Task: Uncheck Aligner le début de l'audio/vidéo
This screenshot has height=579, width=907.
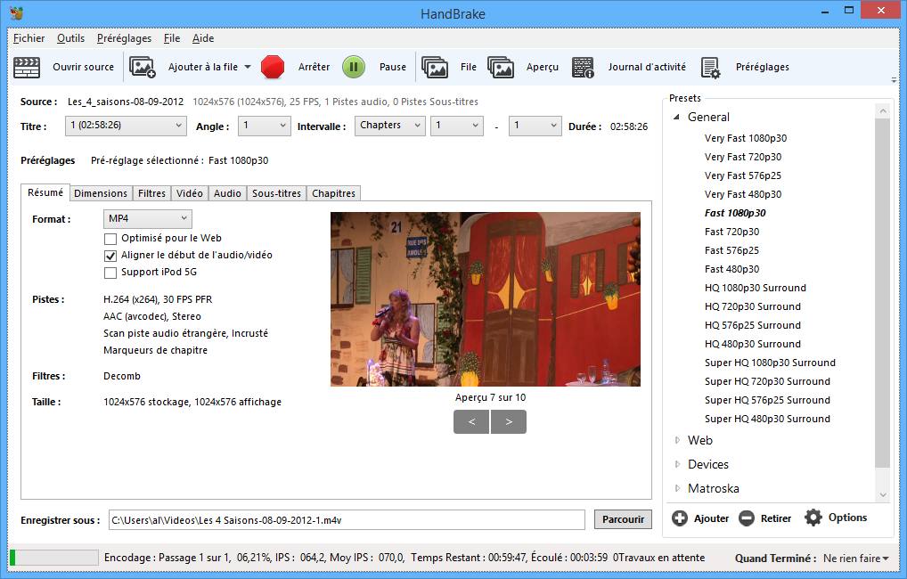Action: (x=110, y=256)
